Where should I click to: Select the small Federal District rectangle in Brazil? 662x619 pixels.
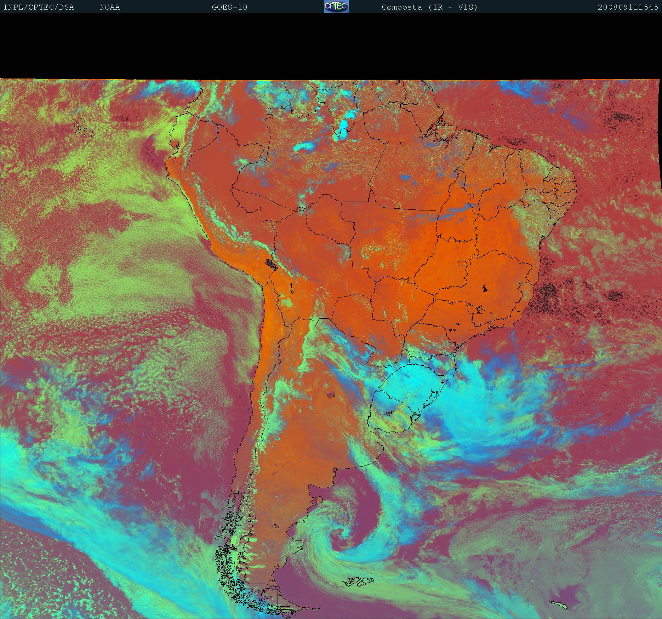pyautogui.click(x=462, y=263)
